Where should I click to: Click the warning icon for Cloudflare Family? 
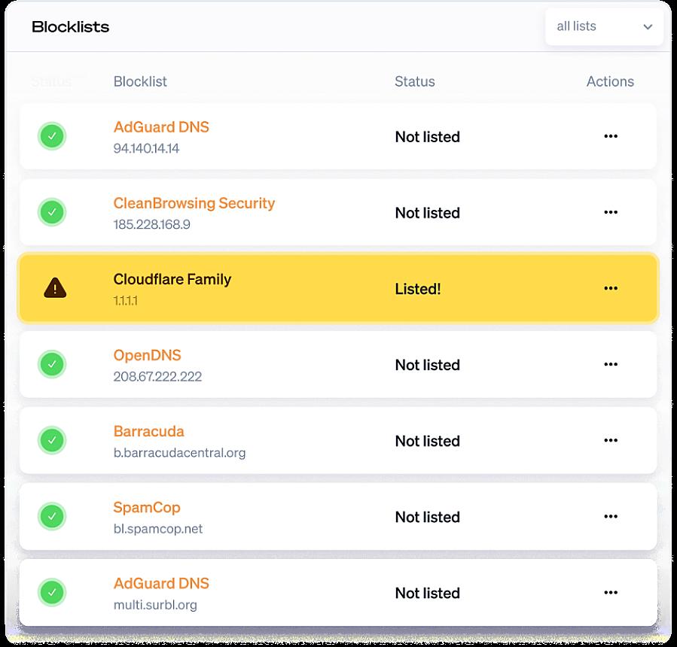click(x=55, y=287)
